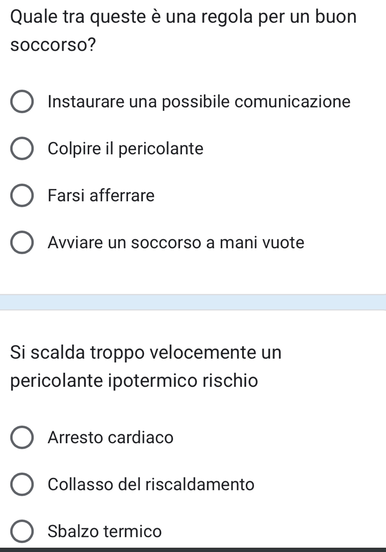Tap the 'Colpire il pericolante' option label

tap(126, 149)
